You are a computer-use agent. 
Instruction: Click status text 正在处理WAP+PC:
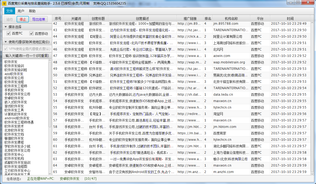pyautogui.click(x=41, y=179)
